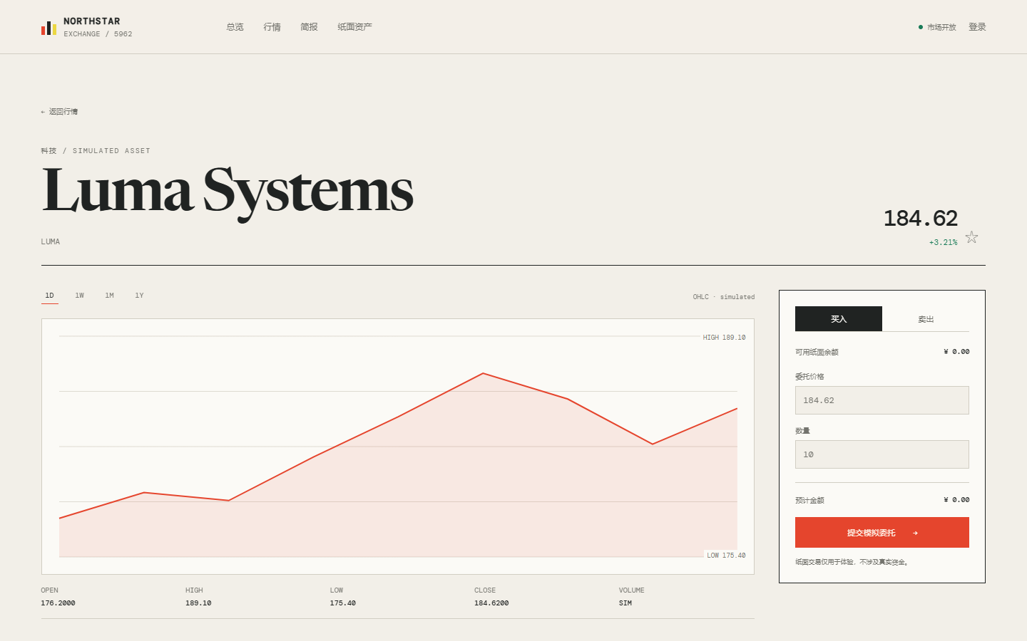Image resolution: width=1027 pixels, height=641 pixels.
Task: Focus the 委托价格 price input field
Action: [882, 400]
